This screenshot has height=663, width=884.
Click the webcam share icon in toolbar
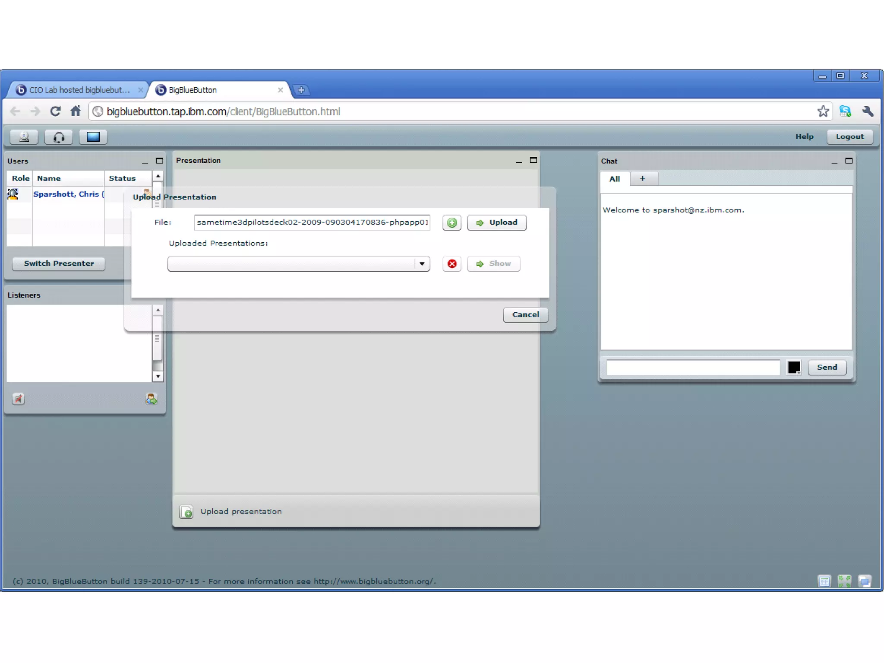pos(24,137)
